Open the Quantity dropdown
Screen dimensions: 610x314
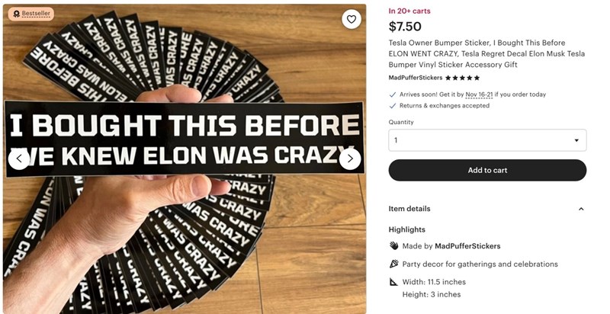(x=487, y=140)
